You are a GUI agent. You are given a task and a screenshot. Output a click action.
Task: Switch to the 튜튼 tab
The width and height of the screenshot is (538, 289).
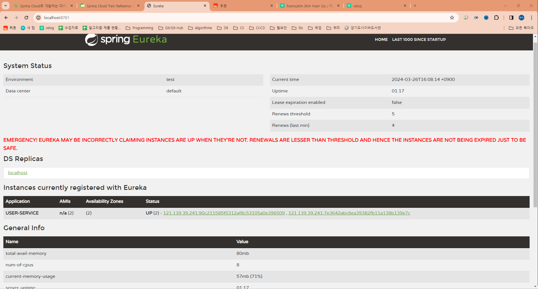tap(243, 6)
